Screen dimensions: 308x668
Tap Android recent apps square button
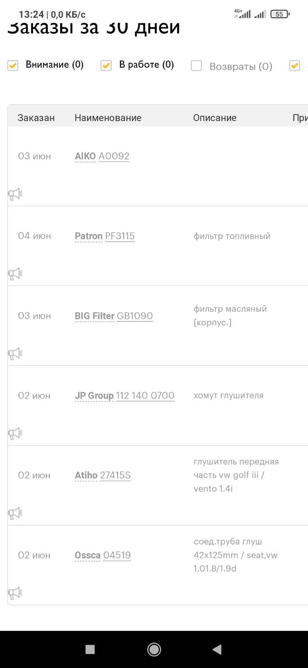point(90,649)
